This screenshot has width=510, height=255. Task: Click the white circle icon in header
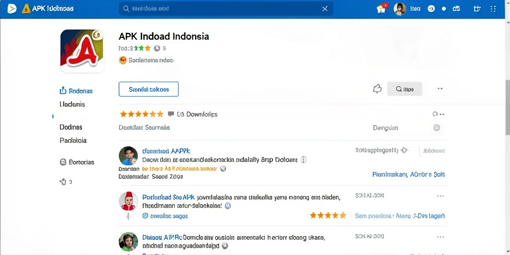click(x=431, y=9)
